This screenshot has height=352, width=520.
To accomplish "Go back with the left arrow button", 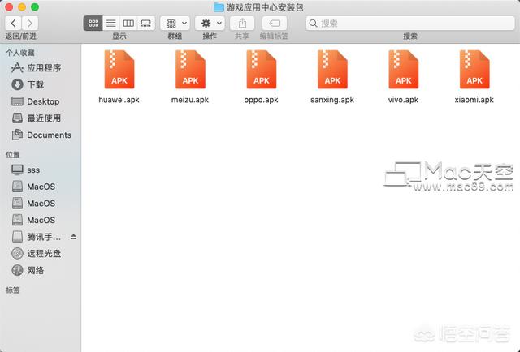I will click(x=13, y=24).
